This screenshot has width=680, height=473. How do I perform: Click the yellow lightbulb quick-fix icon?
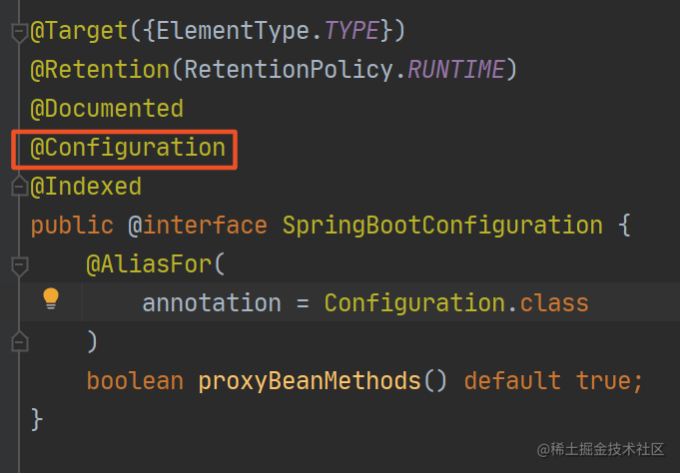tap(51, 298)
